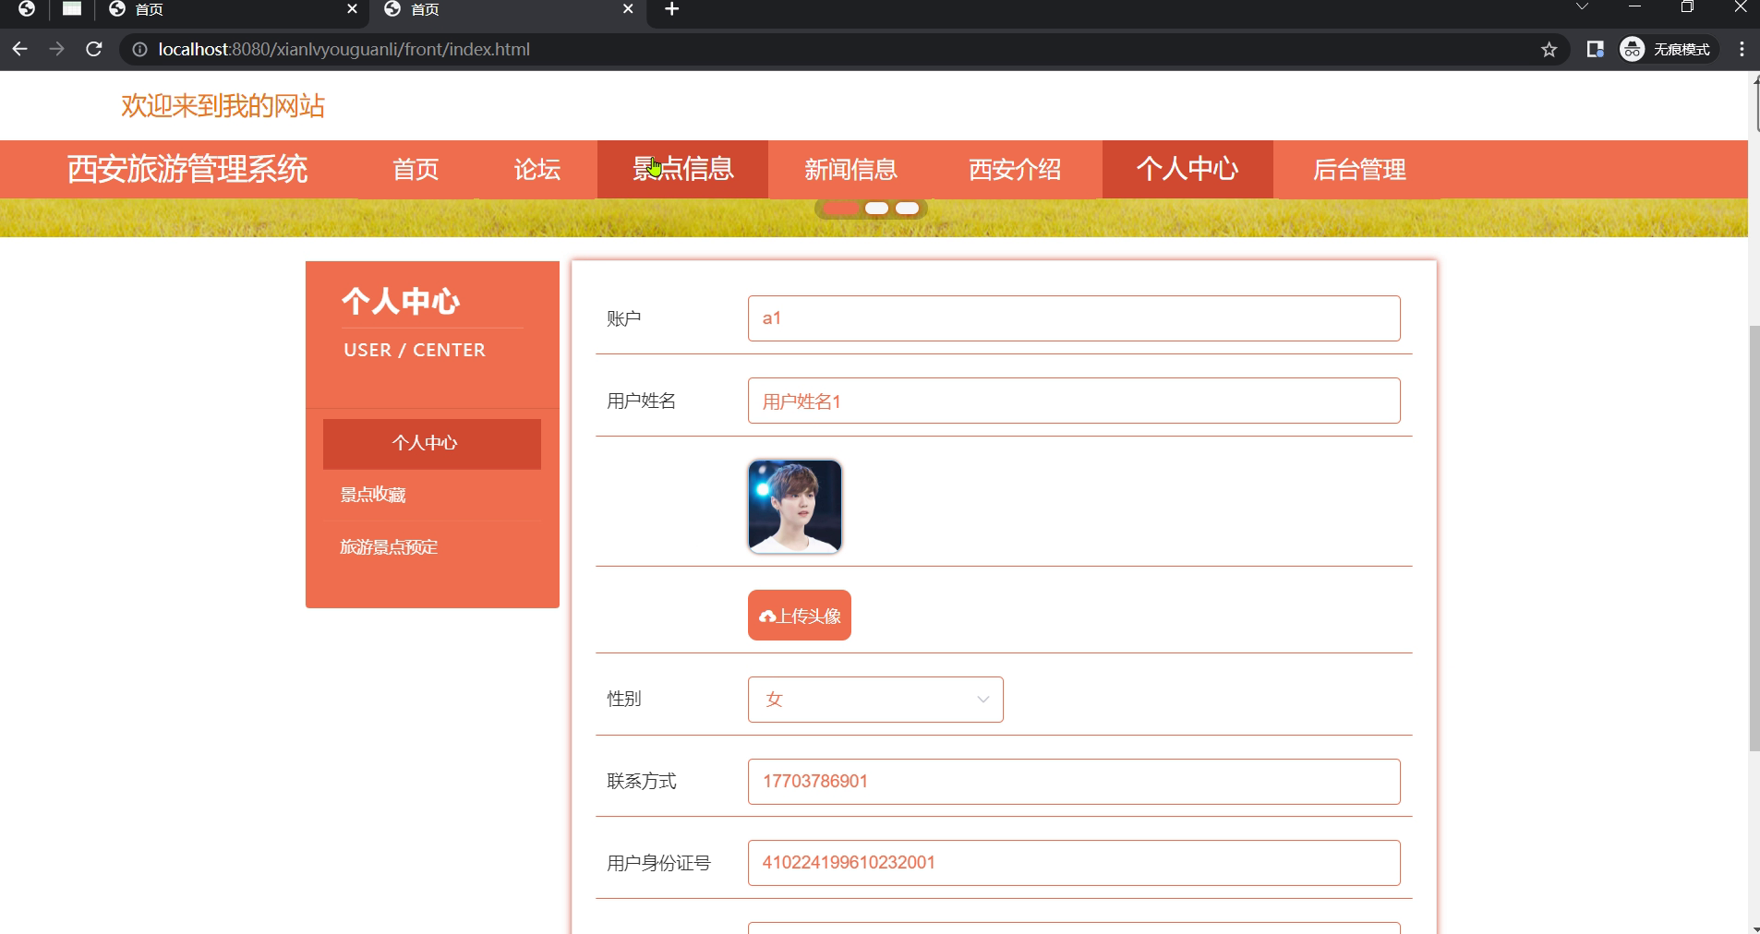Open a new browser tab

672,9
